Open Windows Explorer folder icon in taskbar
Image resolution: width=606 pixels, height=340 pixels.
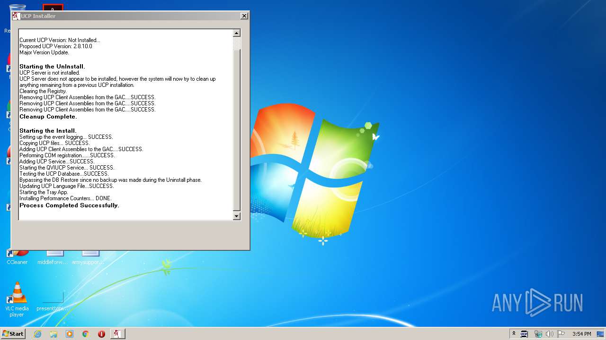pos(53,334)
